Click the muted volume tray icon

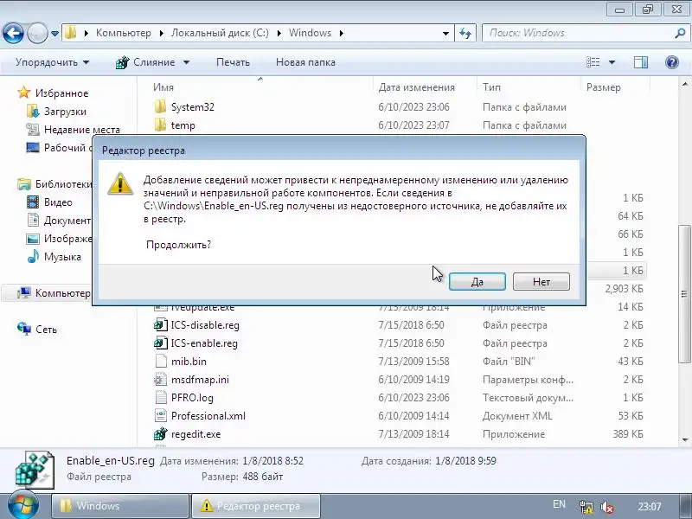point(607,507)
